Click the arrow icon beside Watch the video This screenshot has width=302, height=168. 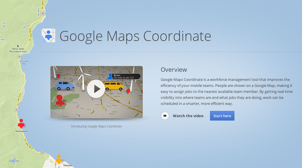165,116
